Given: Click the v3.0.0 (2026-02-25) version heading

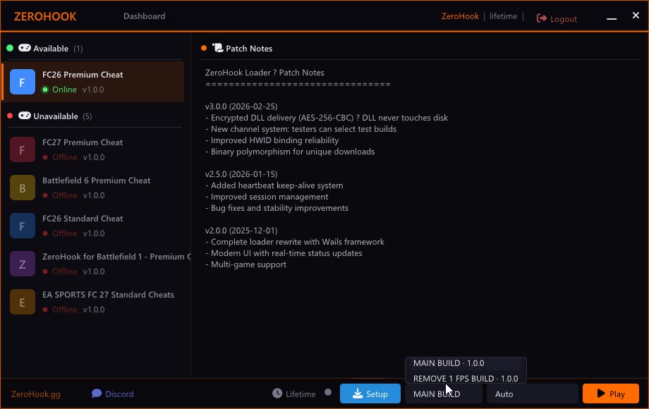Looking at the screenshot, I should [x=241, y=106].
